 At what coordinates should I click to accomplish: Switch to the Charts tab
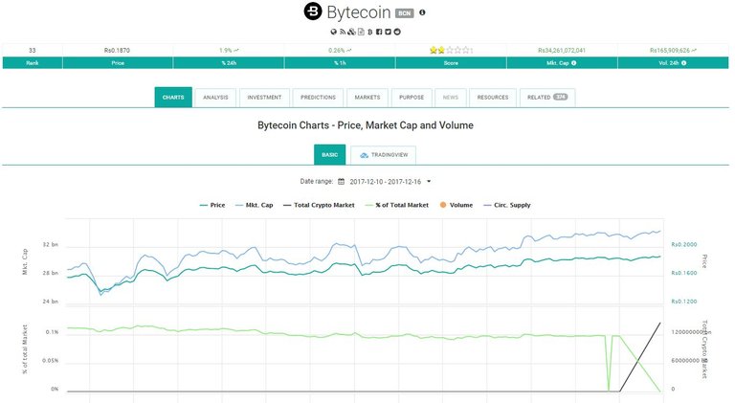pos(173,98)
